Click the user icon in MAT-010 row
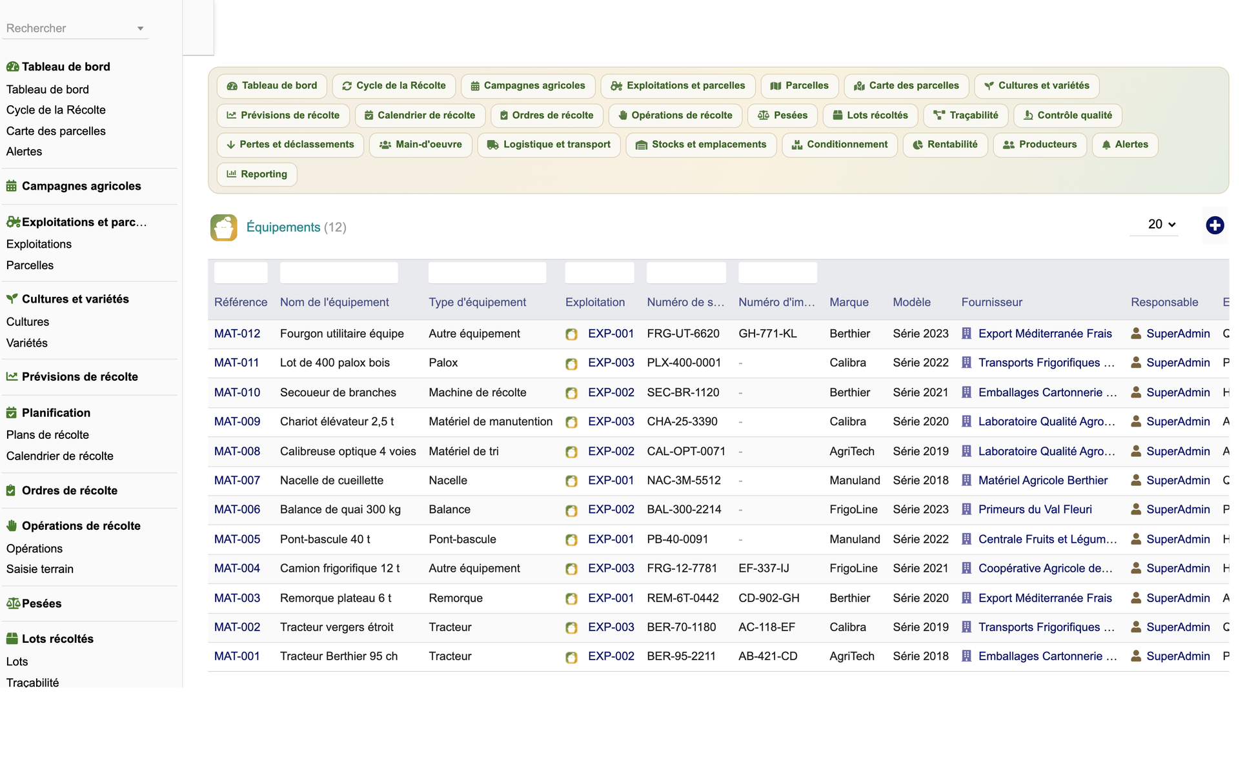This screenshot has width=1256, height=777. pos(1136,392)
